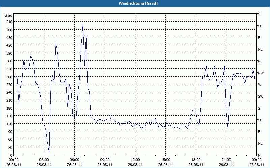Select the 480 value on the degree axis

click(9, 30)
